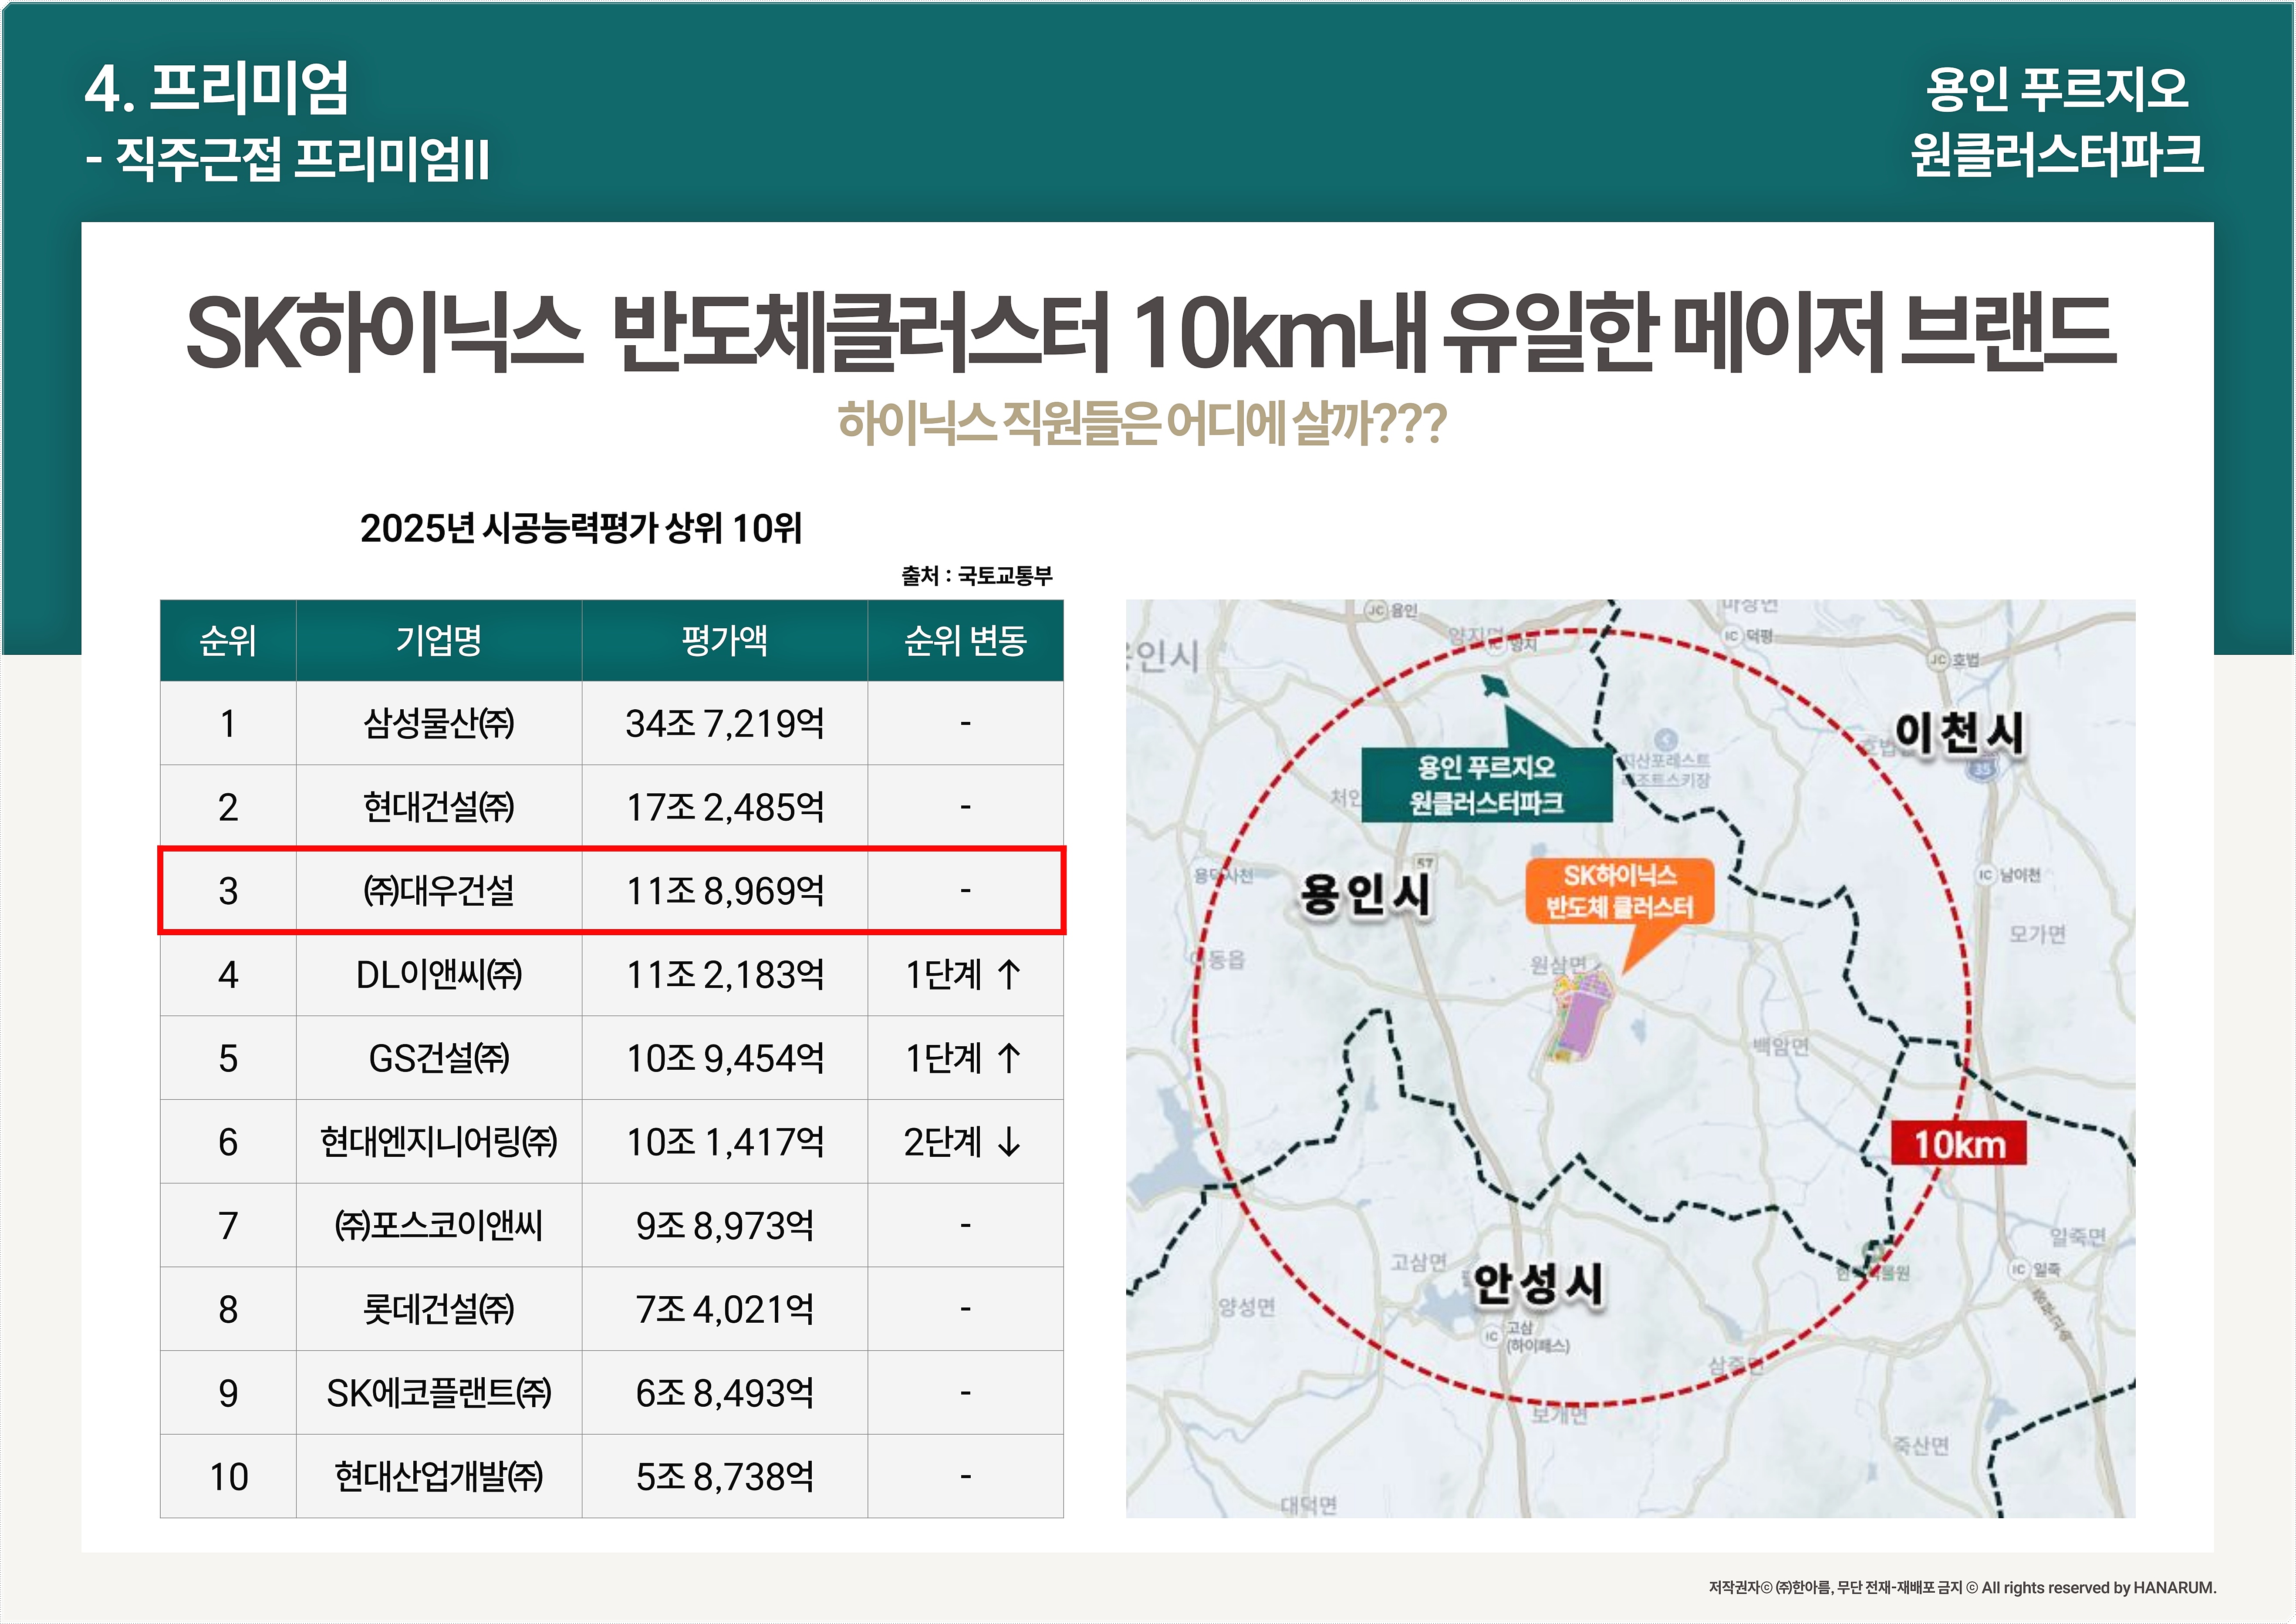
Task: Click the down arrow in 현대엔지니어링 row
Action: [x=1009, y=1142]
